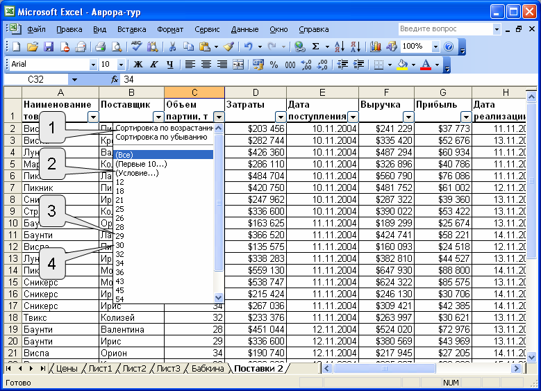Image resolution: width=541 pixels, height=391 pixels.
Task: Switch to the Бабкина sheet tab
Action: tap(208, 369)
